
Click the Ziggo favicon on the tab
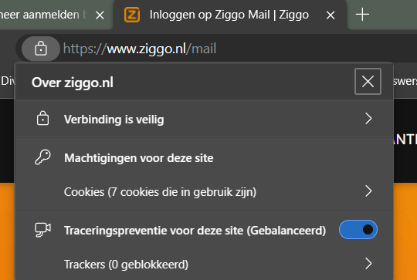tap(132, 15)
